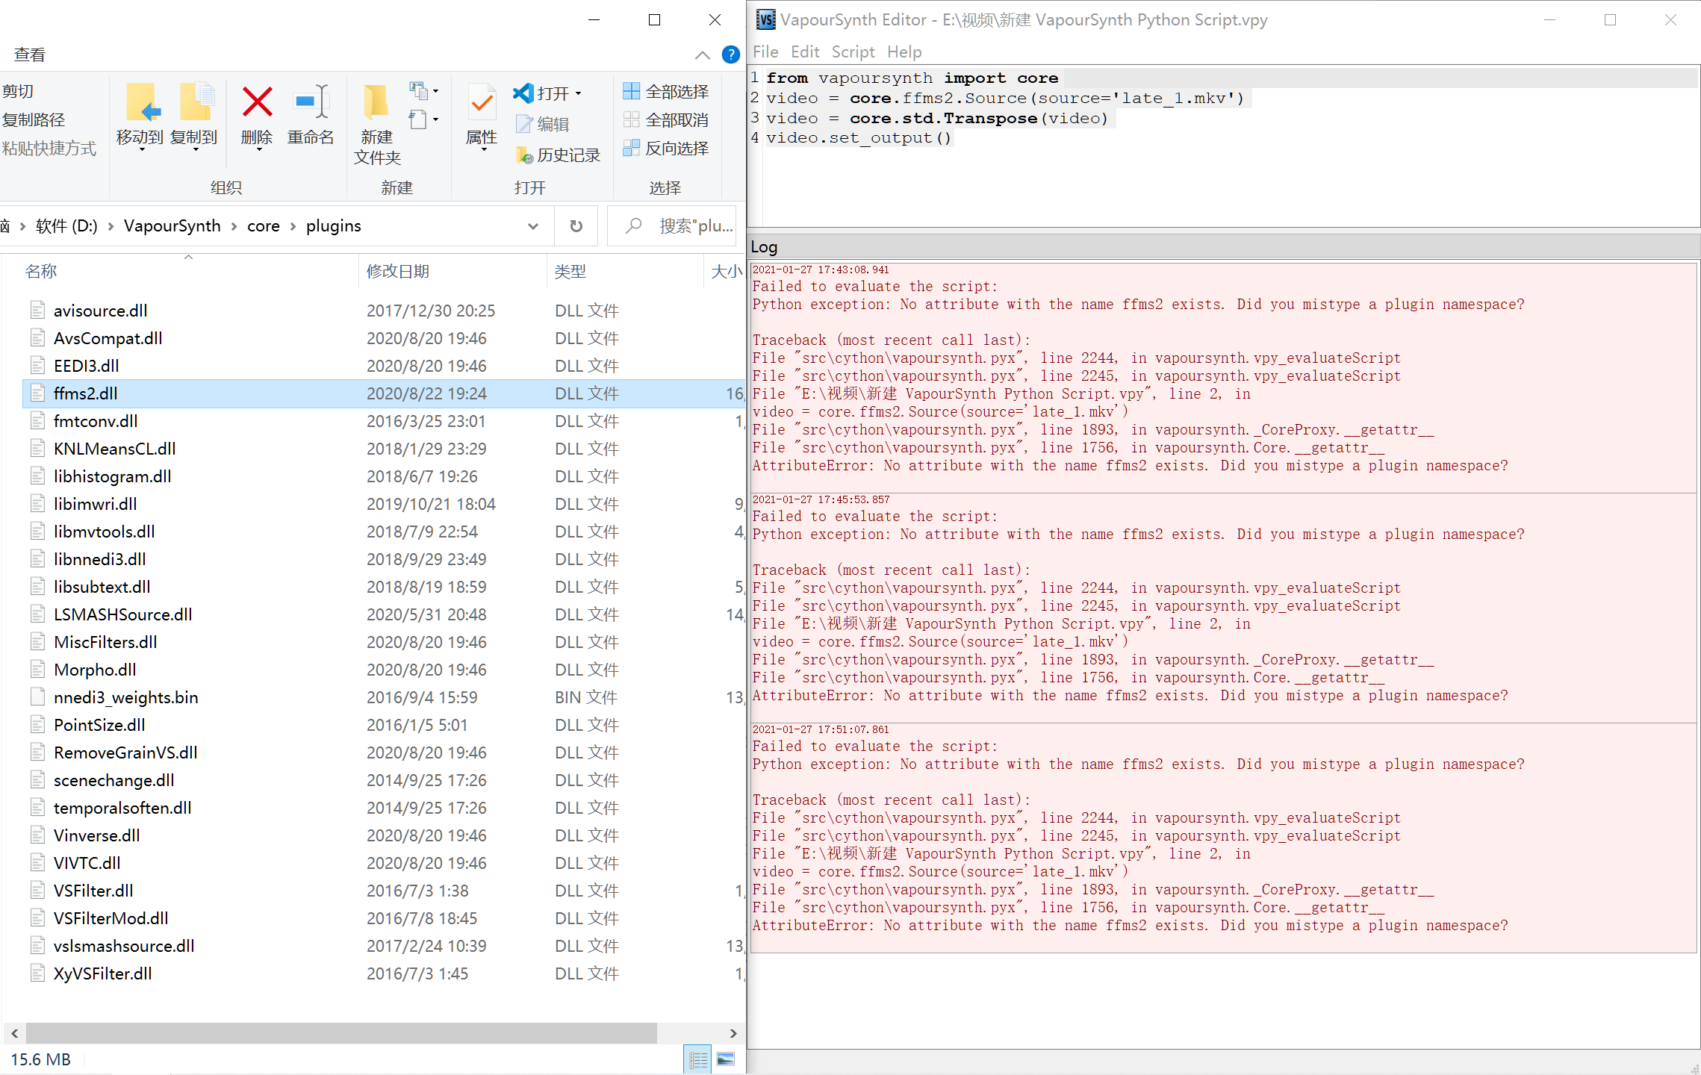1701x1075 pixels.
Task: Open the Script menu
Action: 853,52
